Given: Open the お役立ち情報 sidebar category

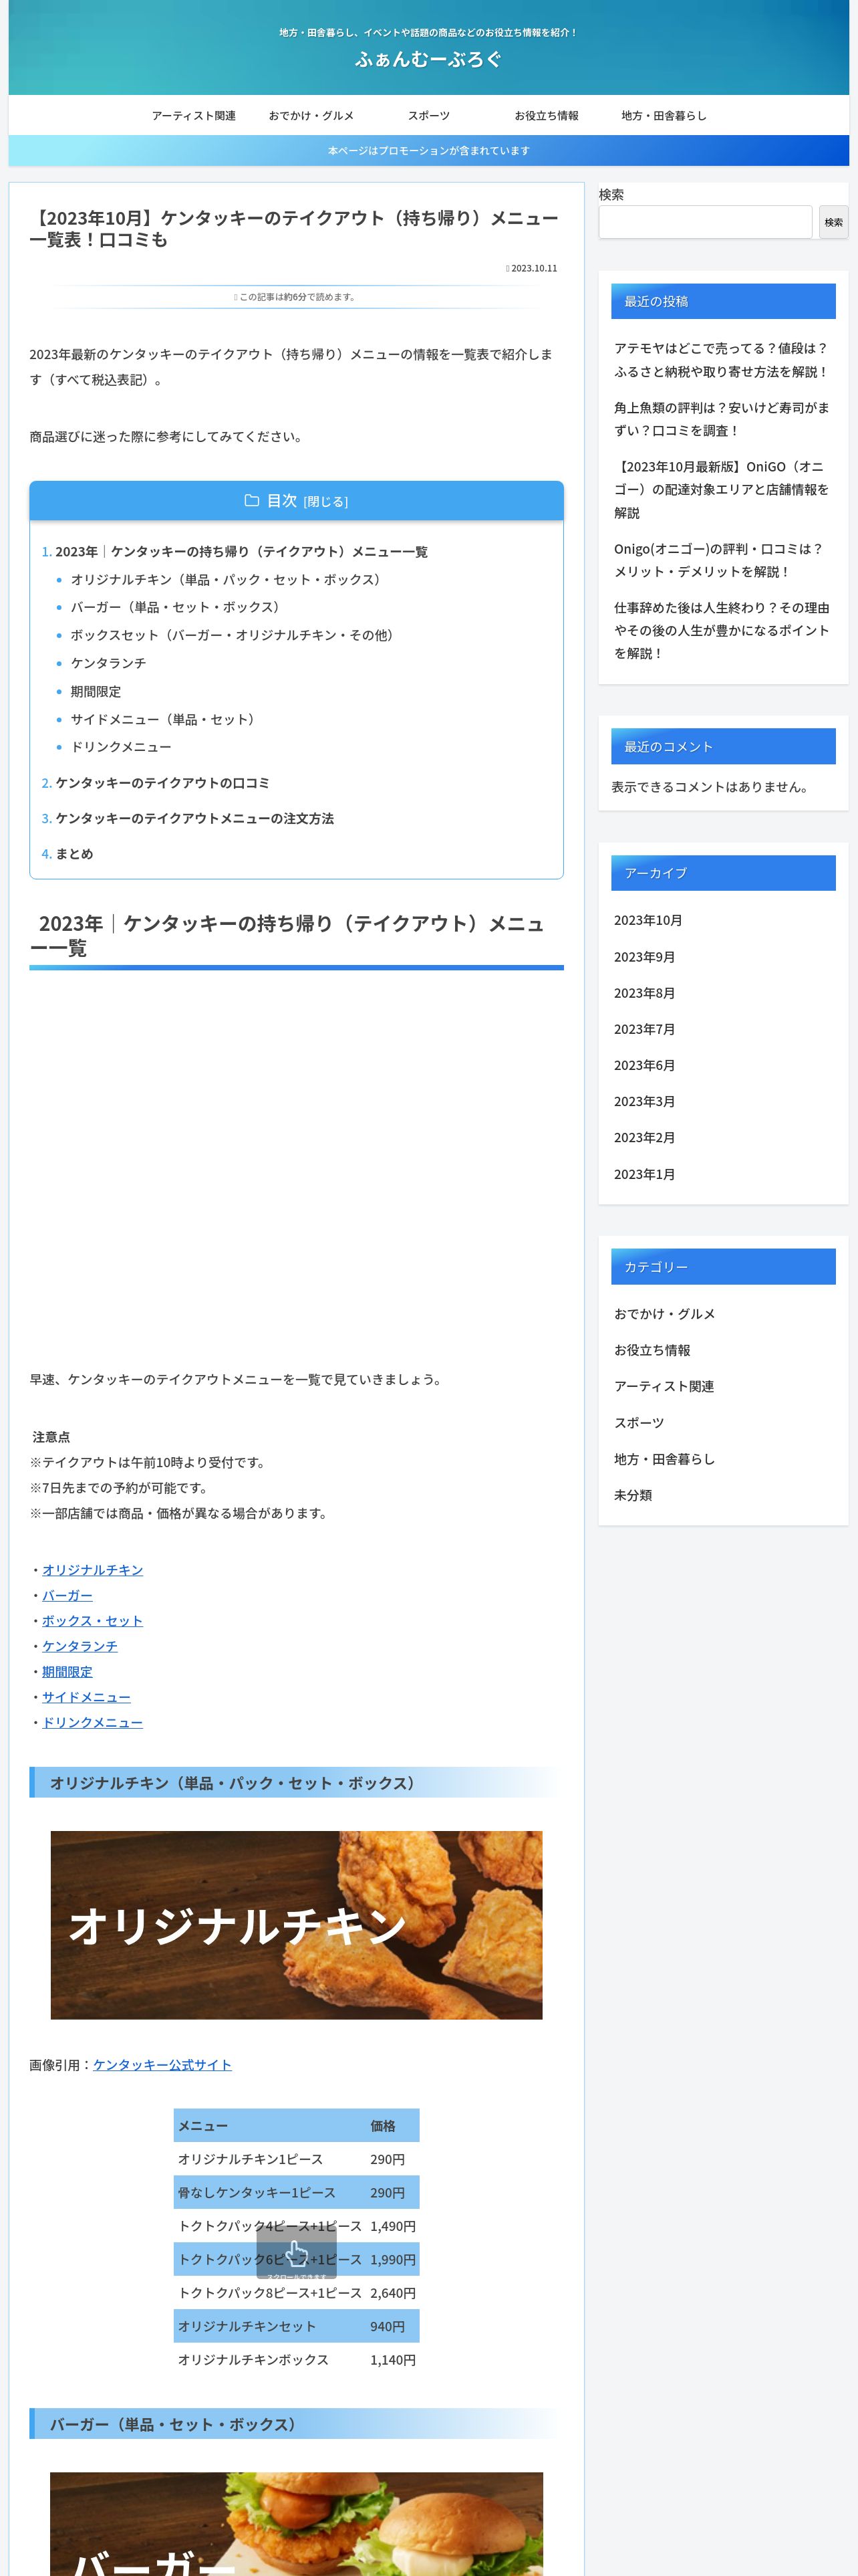Looking at the screenshot, I should 652,1351.
